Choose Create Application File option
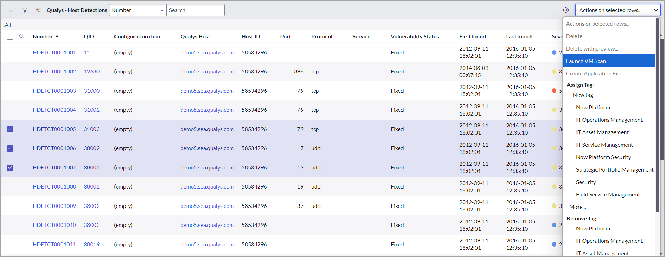Image resolution: width=665 pixels, height=257 pixels. [593, 74]
